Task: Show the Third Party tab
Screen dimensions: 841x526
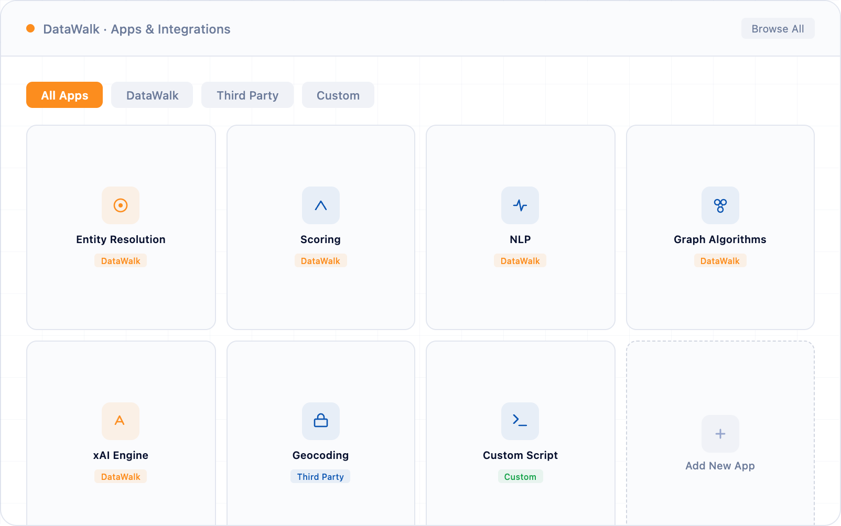Action: tap(247, 95)
